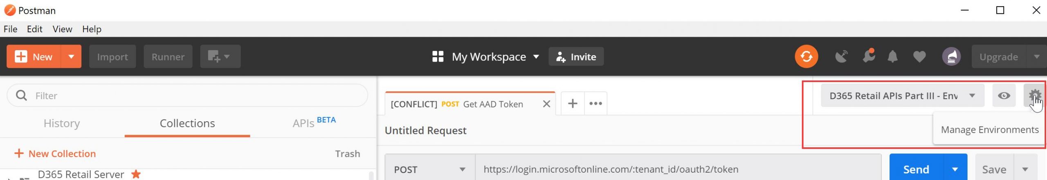Image resolution: width=1047 pixels, height=180 pixels.
Task: Open the Save dropdown arrow
Action: 1025,169
